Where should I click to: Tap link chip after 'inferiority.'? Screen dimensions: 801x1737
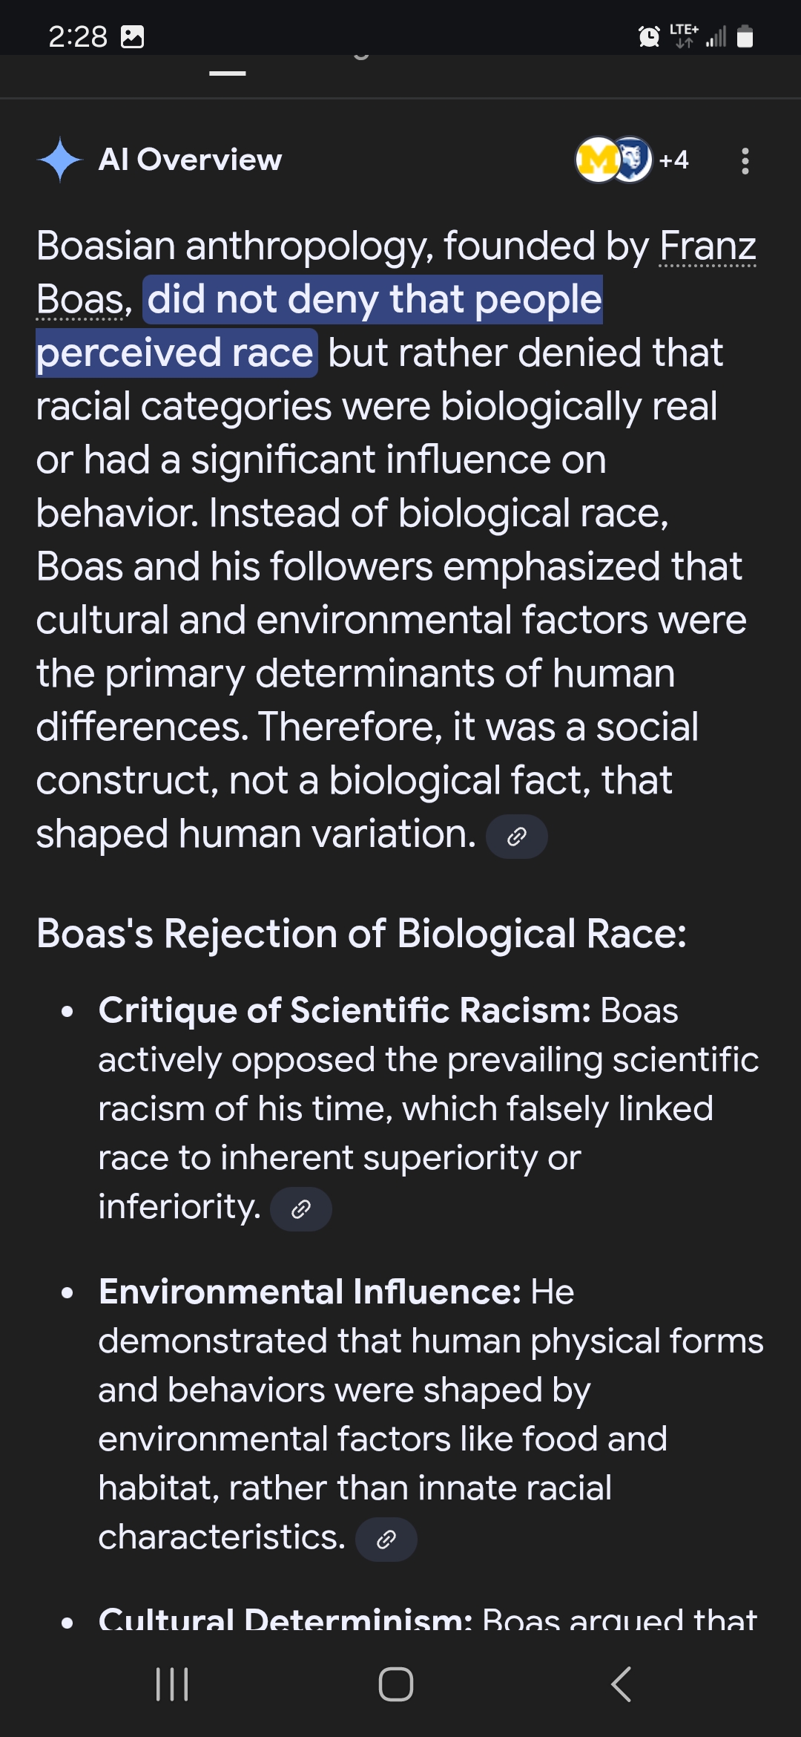click(x=301, y=1209)
